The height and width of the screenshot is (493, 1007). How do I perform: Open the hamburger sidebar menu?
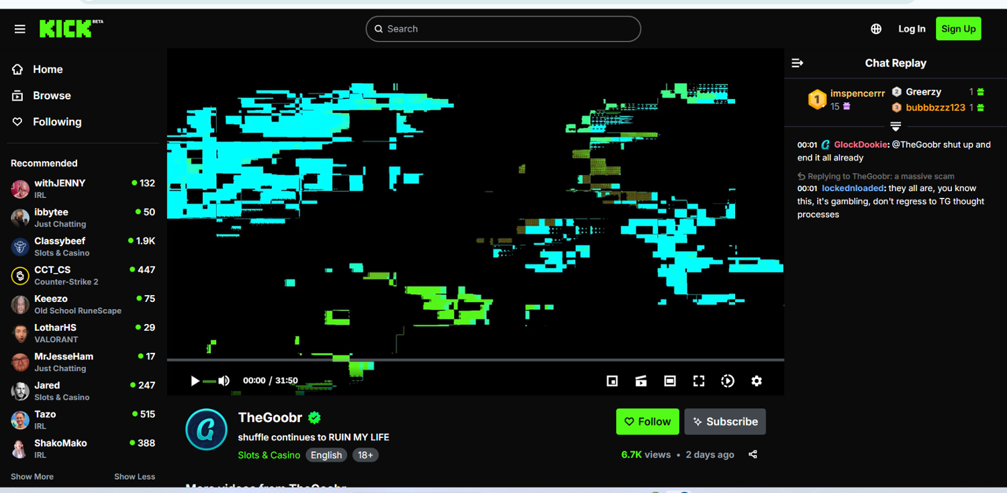(20, 29)
